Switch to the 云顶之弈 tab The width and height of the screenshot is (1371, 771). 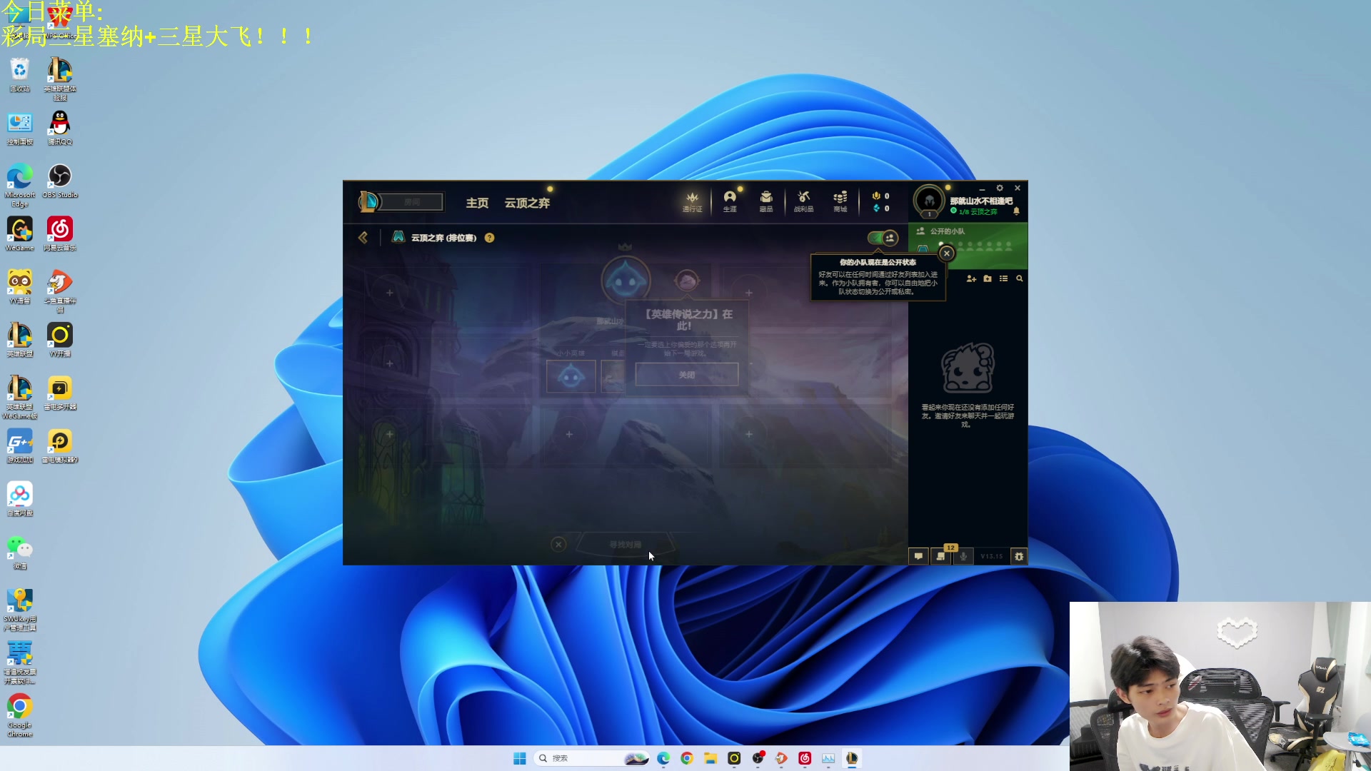tap(527, 203)
